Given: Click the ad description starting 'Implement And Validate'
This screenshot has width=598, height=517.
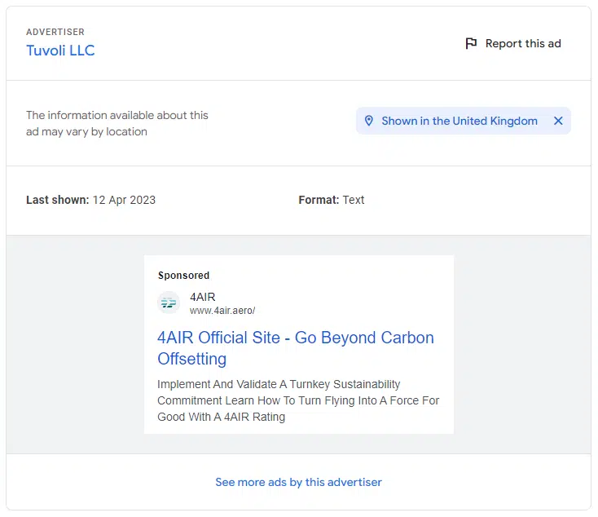Looking at the screenshot, I should [298, 400].
